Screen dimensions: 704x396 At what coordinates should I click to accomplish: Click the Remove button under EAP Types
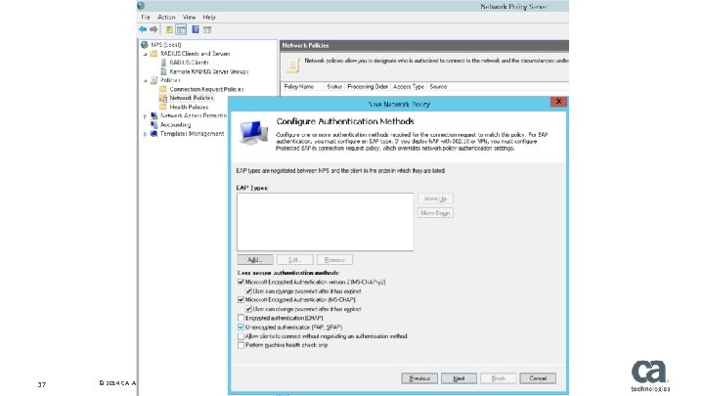coord(334,259)
